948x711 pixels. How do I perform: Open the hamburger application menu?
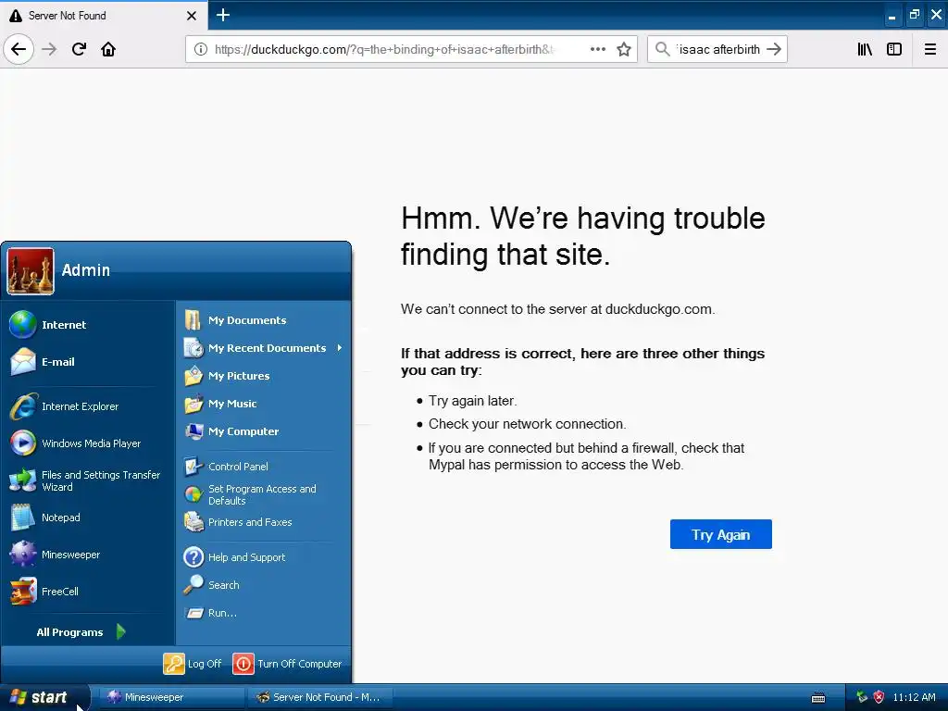click(930, 49)
